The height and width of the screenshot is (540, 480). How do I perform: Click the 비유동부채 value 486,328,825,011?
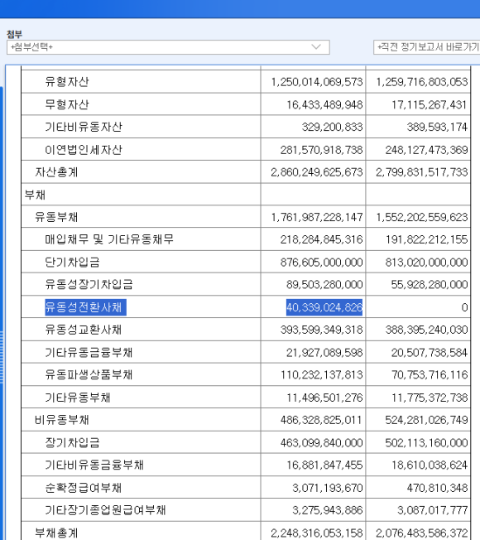pos(321,420)
